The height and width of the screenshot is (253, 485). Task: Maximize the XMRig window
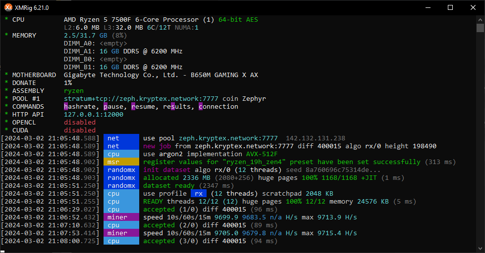450,7
